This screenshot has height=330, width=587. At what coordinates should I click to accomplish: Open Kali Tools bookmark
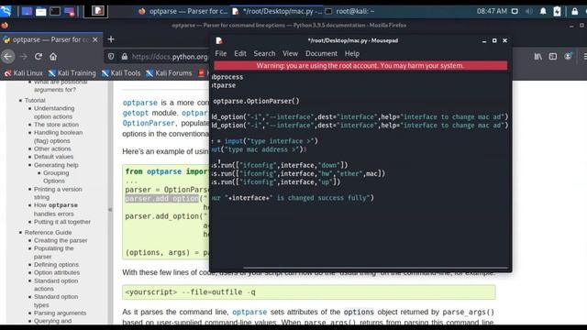[x=121, y=73]
